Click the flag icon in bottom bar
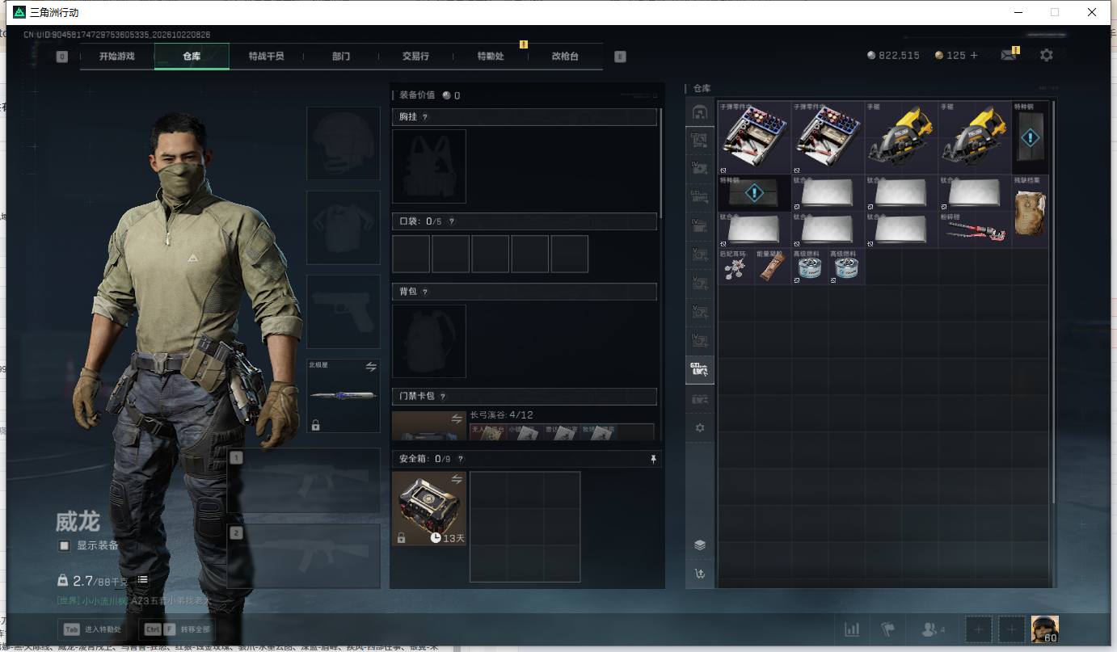The width and height of the screenshot is (1117, 652). pyautogui.click(x=889, y=629)
